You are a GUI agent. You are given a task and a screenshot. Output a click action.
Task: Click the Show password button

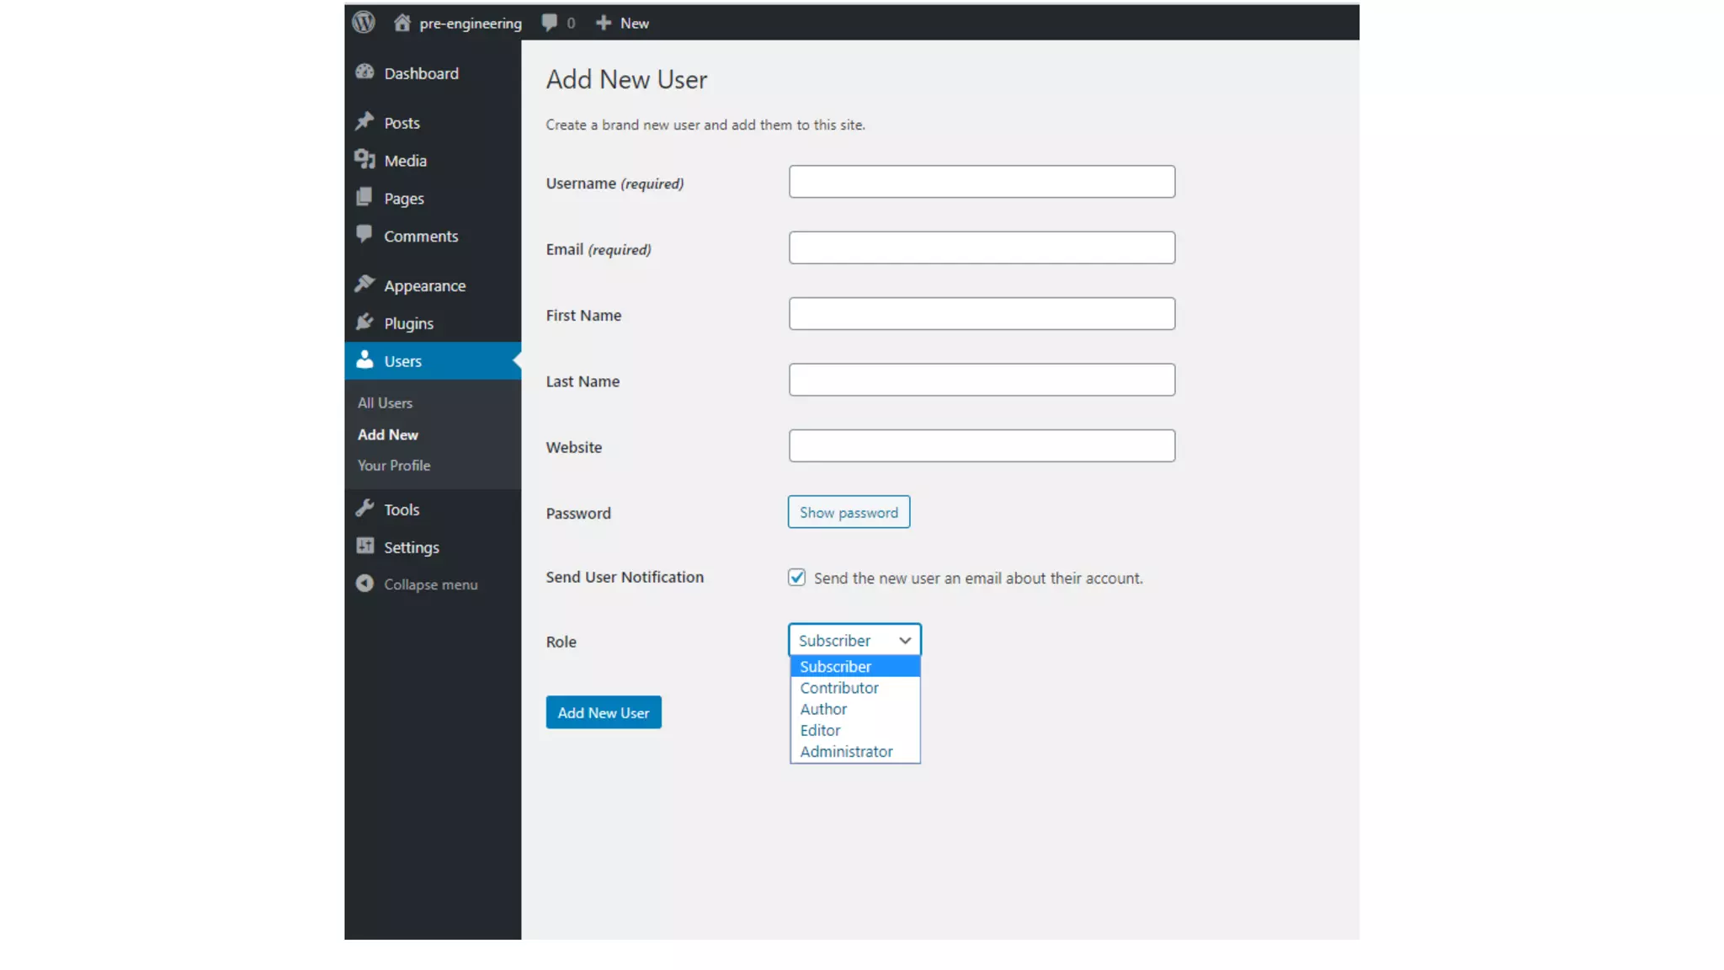pyautogui.click(x=849, y=513)
